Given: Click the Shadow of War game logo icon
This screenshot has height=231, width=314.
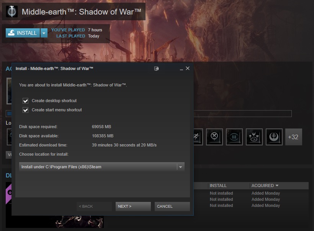Looking at the screenshot, I should point(12,11).
